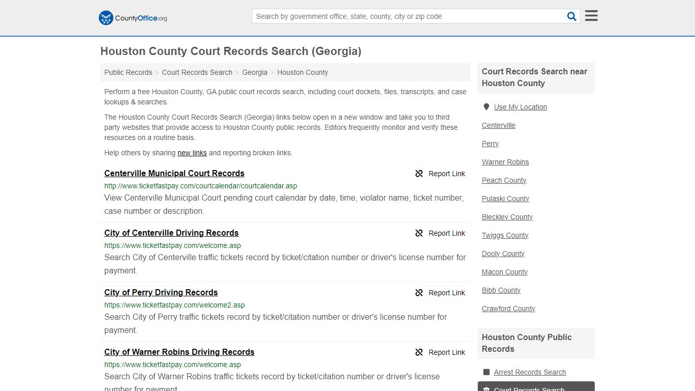Screen dimensions: 695x391
Task: Open Crawford County link
Action: tap(508, 309)
